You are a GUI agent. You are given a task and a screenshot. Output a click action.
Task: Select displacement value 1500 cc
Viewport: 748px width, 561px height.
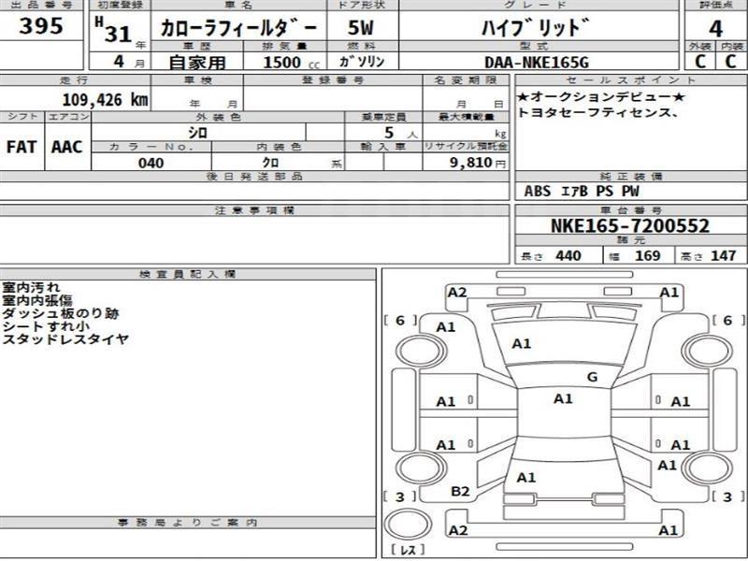point(291,63)
